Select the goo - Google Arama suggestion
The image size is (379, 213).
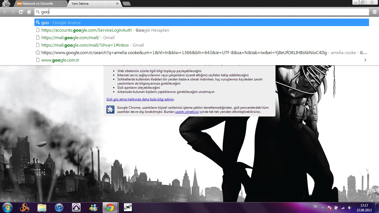pyautogui.click(x=202, y=22)
